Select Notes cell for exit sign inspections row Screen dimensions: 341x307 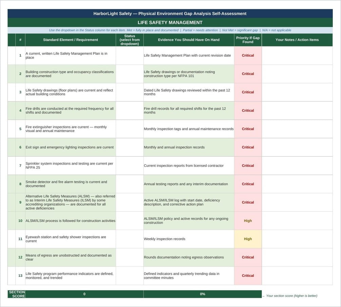click(297, 147)
